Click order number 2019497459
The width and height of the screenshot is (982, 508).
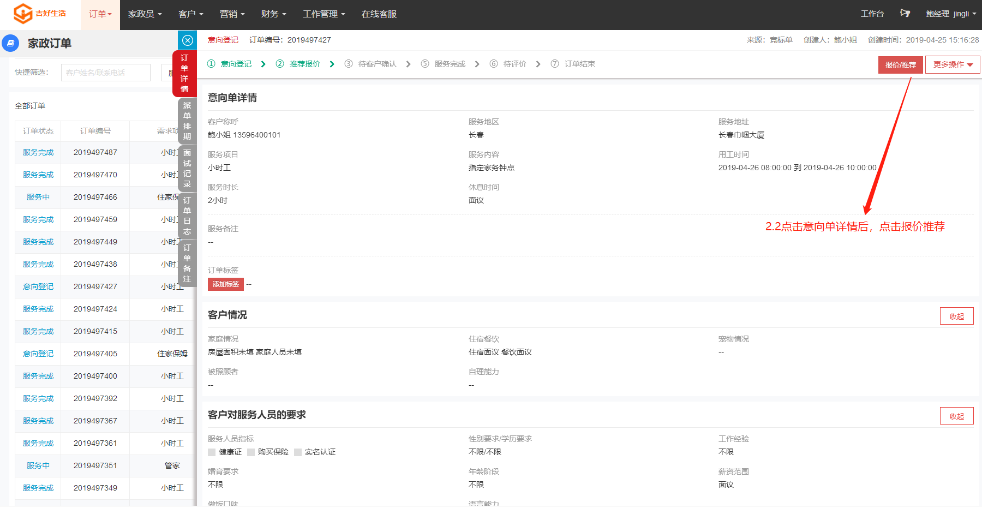tap(95, 220)
